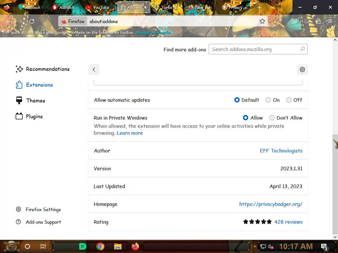The image size is (338, 253).
Task: Open the green chat app on taskbar
Action: 83,246
